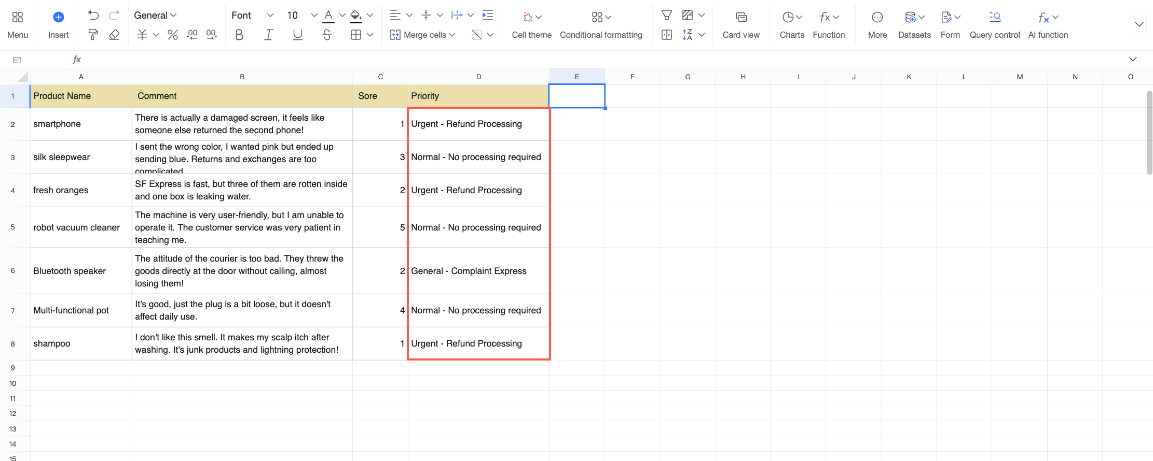Open the Charts icon
1153x461 pixels.
792,24
